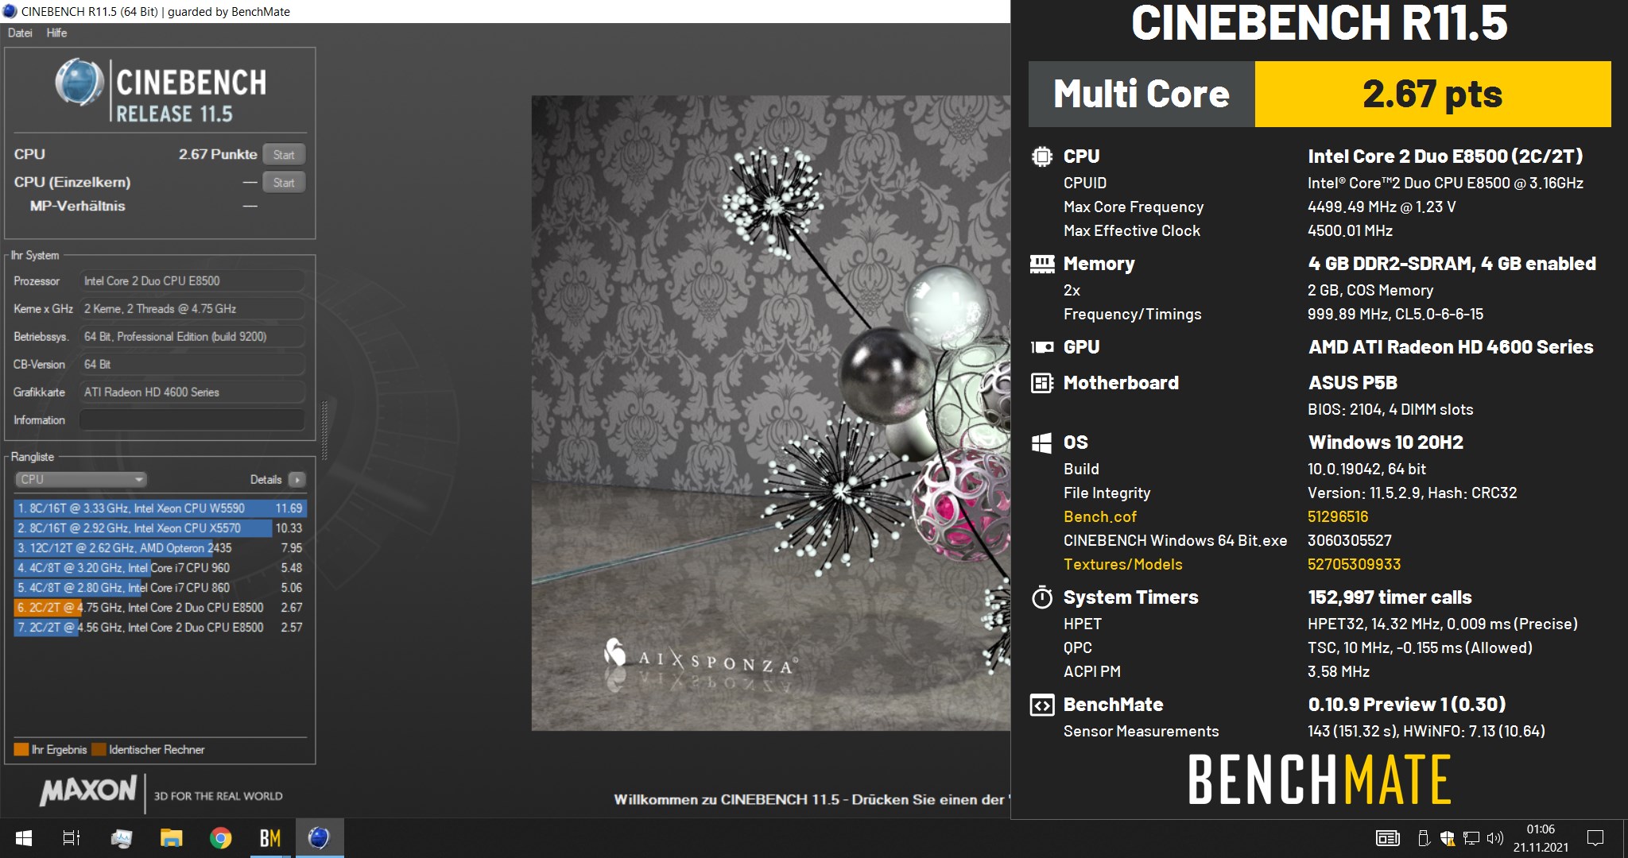The width and height of the screenshot is (1628, 858).
Task: Start the CPU (Einzelkern) benchmark
Action: tap(284, 183)
